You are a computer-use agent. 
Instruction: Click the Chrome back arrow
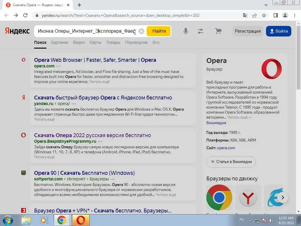click(6, 15)
